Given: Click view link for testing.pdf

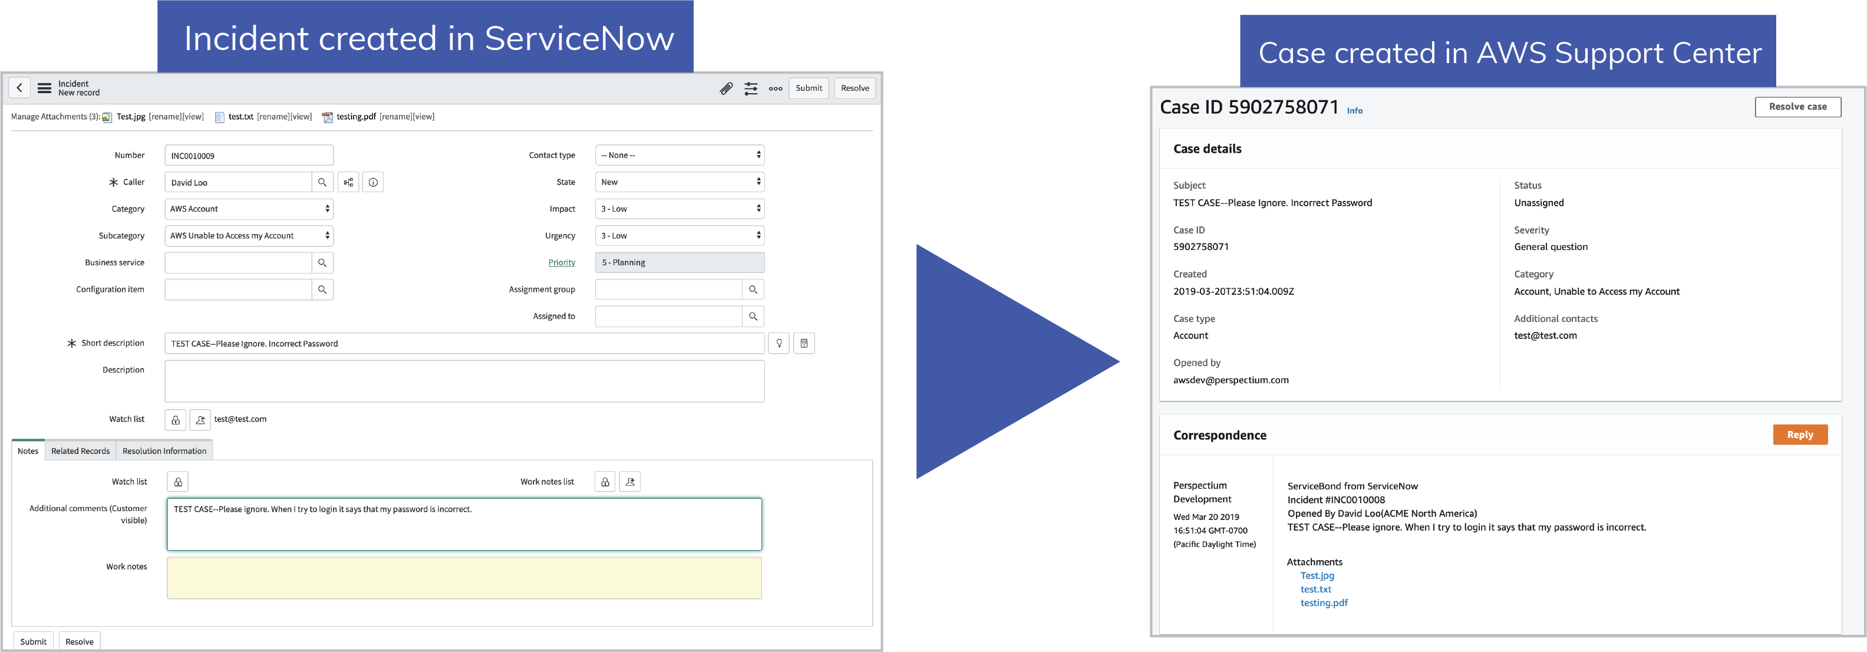Looking at the screenshot, I should (x=423, y=117).
